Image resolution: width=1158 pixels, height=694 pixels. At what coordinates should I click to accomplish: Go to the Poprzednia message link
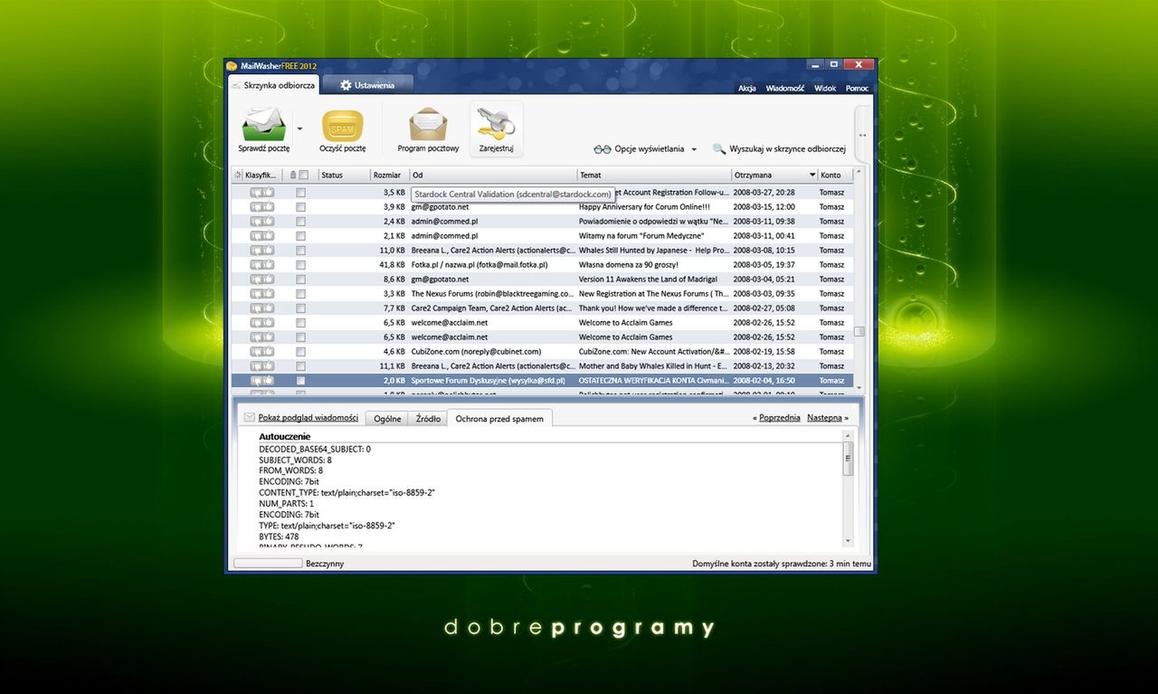click(779, 418)
